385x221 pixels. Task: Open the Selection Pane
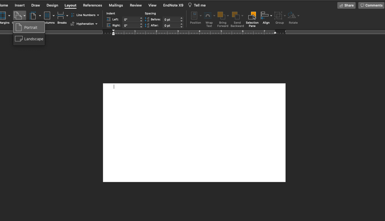pyautogui.click(x=252, y=16)
